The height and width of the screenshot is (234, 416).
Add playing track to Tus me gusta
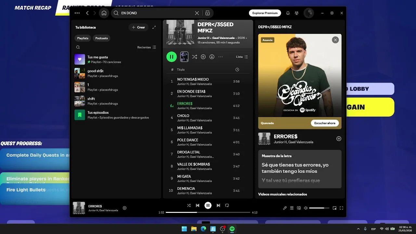pos(124,208)
